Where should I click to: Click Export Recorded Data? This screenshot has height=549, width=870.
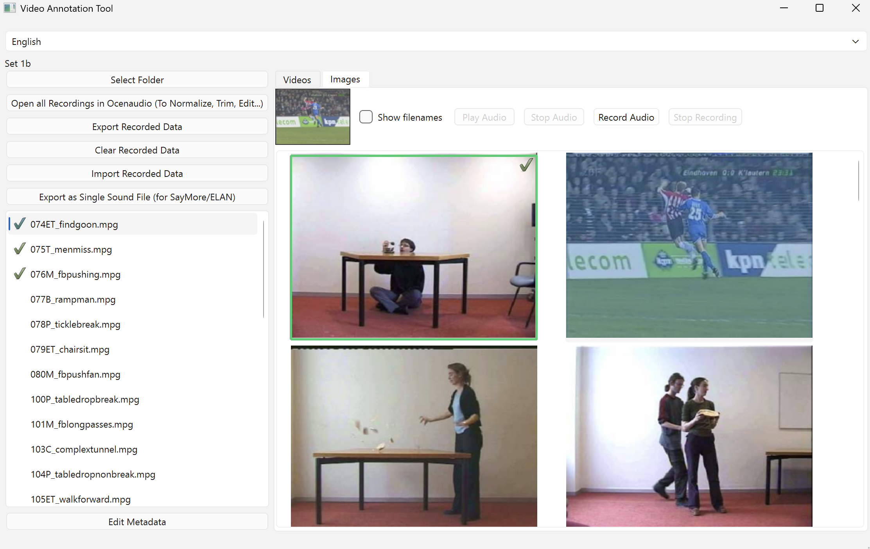(137, 126)
